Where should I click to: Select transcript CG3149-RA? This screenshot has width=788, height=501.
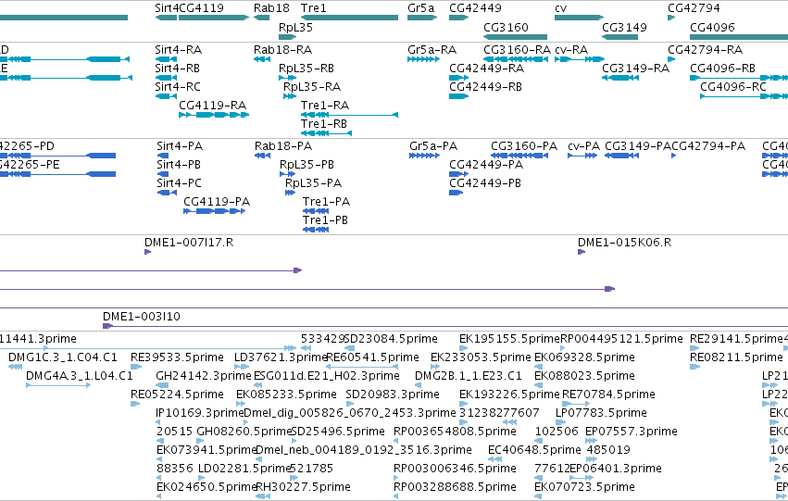pyautogui.click(x=620, y=78)
